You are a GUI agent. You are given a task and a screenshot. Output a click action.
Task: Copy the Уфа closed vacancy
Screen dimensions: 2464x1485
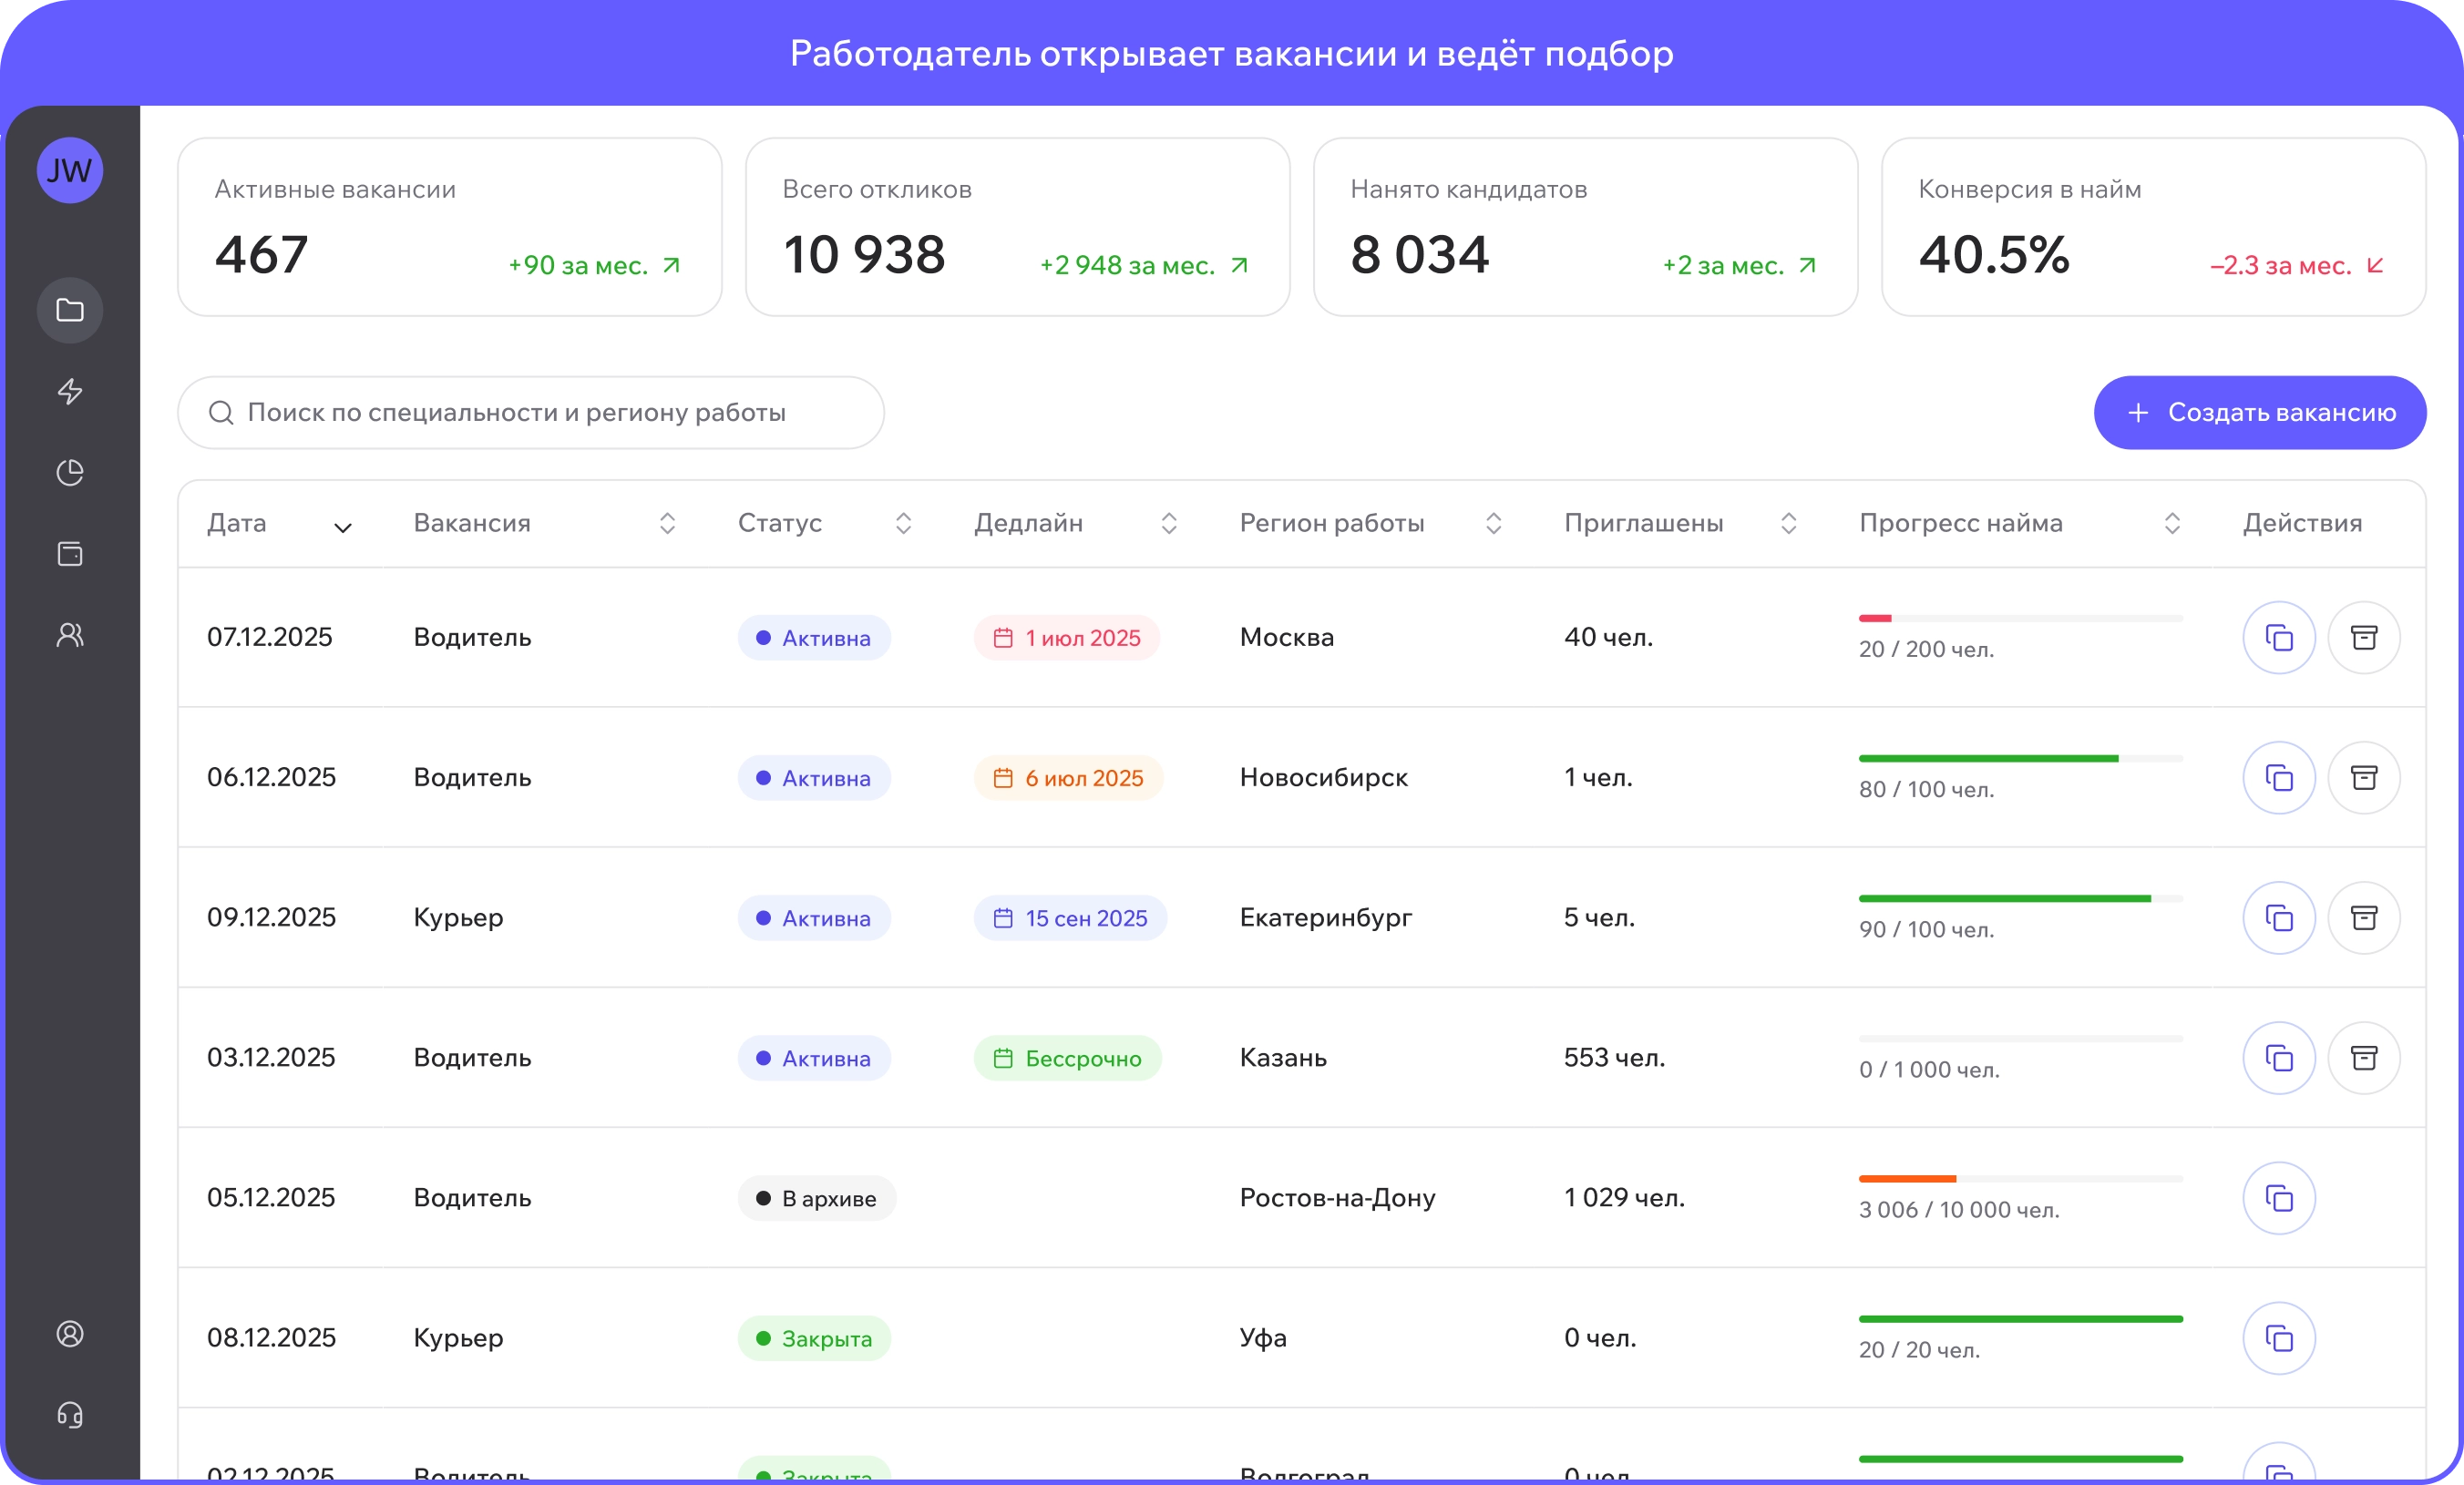point(2279,1337)
